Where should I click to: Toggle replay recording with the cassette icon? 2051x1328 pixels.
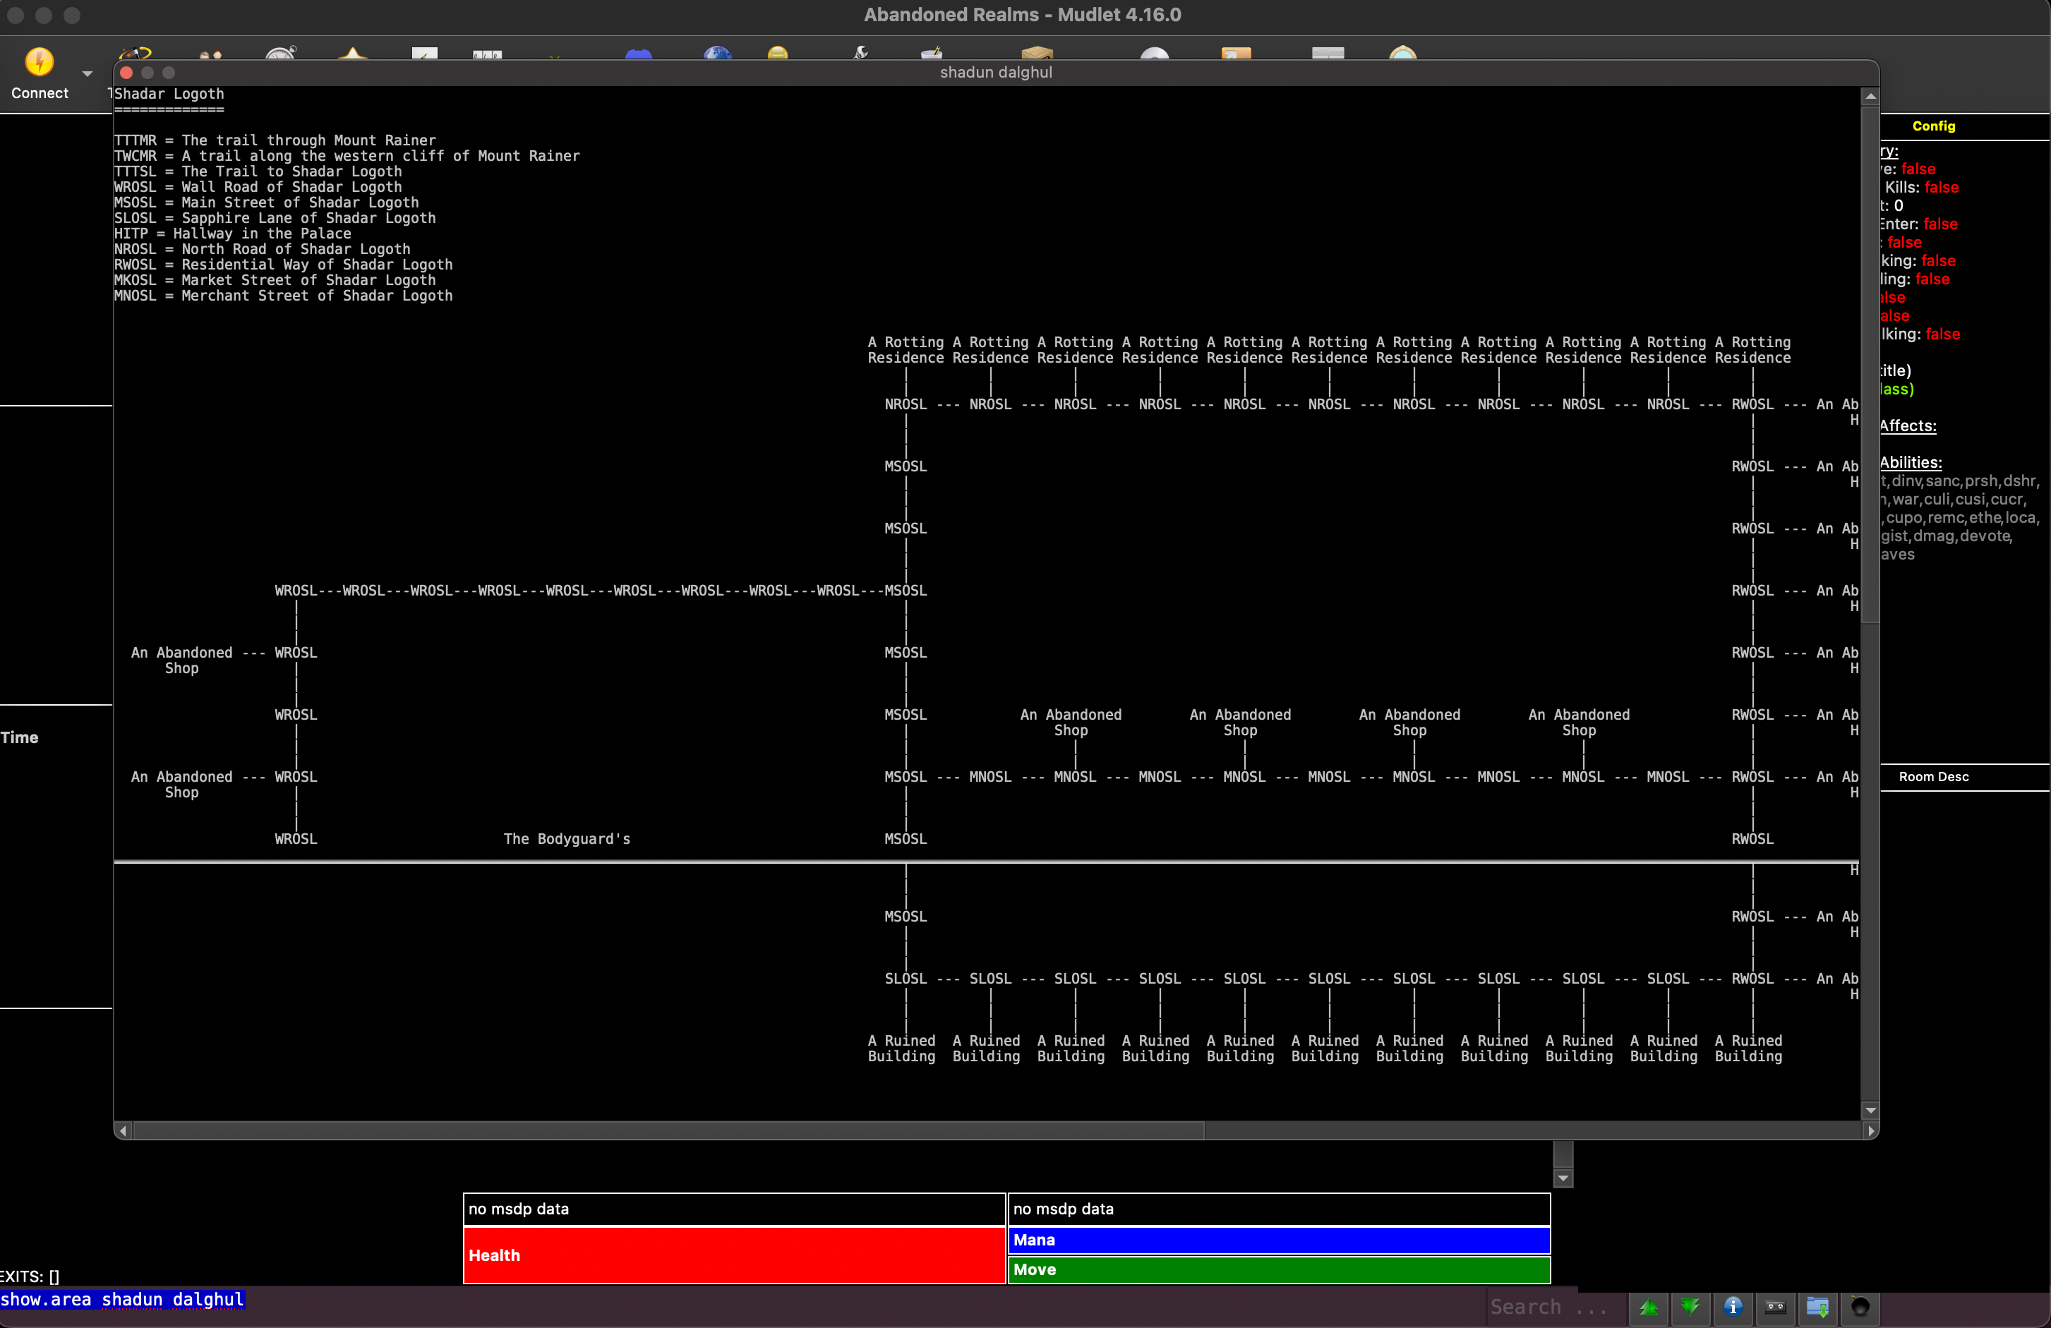pos(1775,1308)
